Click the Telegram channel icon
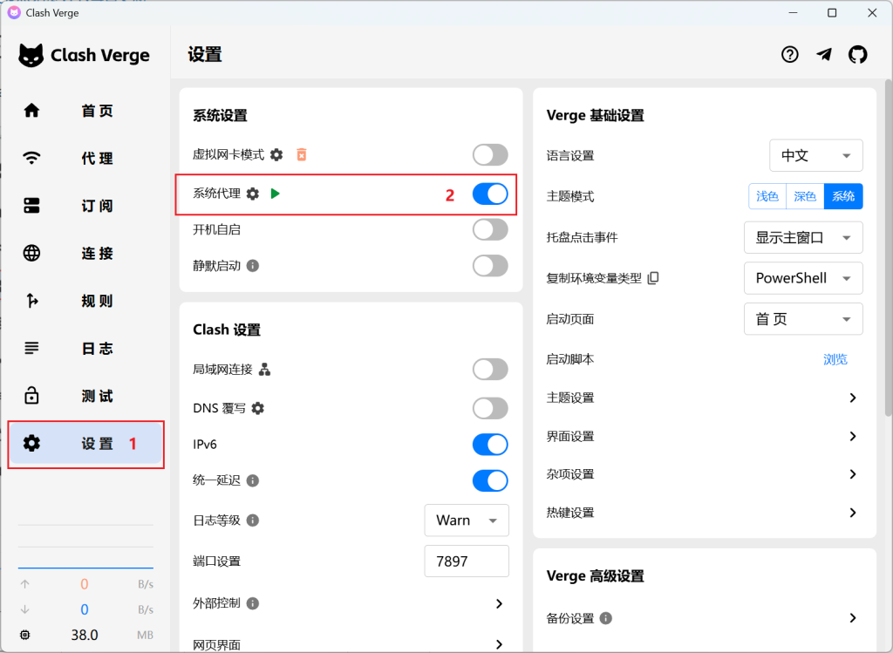This screenshot has height=653, width=893. (824, 55)
